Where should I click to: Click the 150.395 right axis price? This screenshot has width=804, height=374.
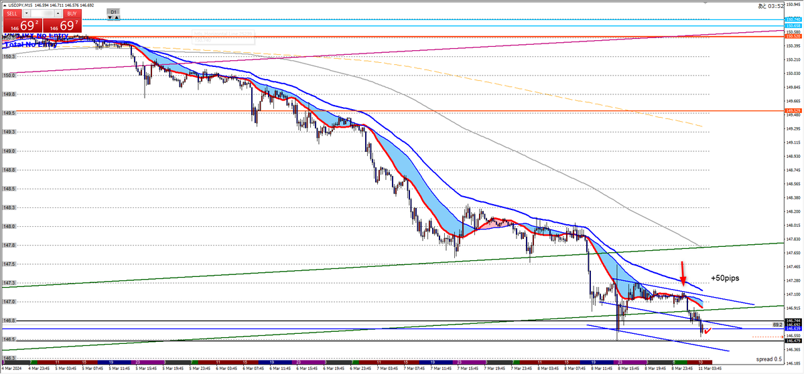tap(794, 45)
